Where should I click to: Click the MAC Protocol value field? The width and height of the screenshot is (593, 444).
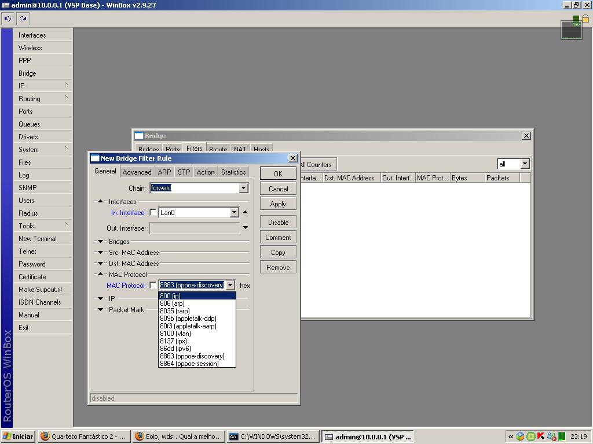pyautogui.click(x=192, y=285)
